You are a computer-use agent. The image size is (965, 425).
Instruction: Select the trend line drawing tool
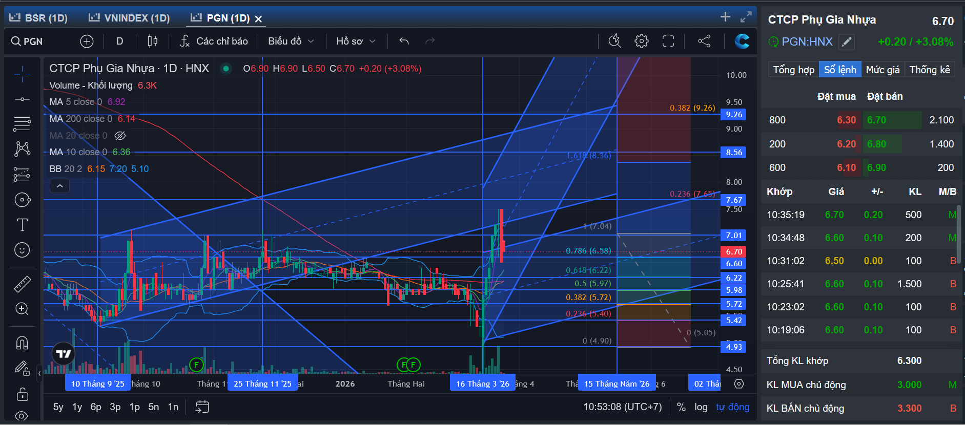click(22, 99)
